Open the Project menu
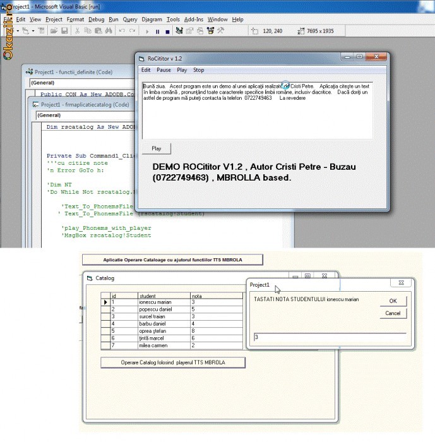Viewport: 435px width, 442px height. (54, 20)
